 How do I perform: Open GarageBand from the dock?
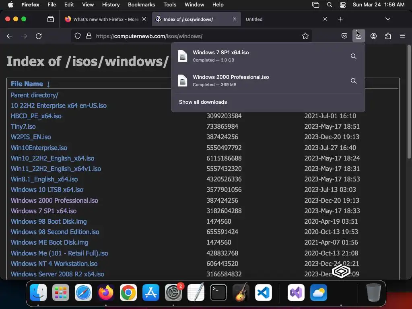coord(241,293)
